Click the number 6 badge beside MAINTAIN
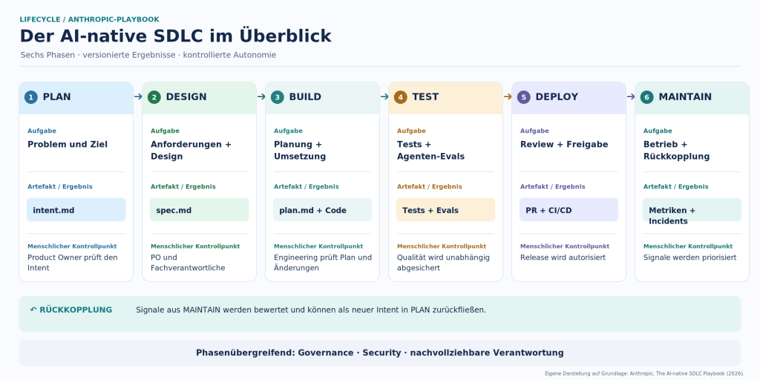 [x=646, y=97]
